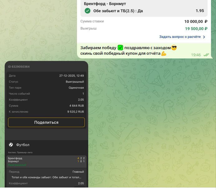This screenshot has width=216, height=190.
Task: Click the flexed arm emoji in the message
Action: coord(164,53)
